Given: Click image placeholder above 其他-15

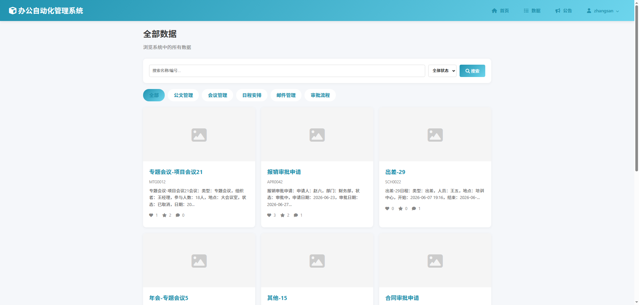Looking at the screenshot, I should point(317,261).
